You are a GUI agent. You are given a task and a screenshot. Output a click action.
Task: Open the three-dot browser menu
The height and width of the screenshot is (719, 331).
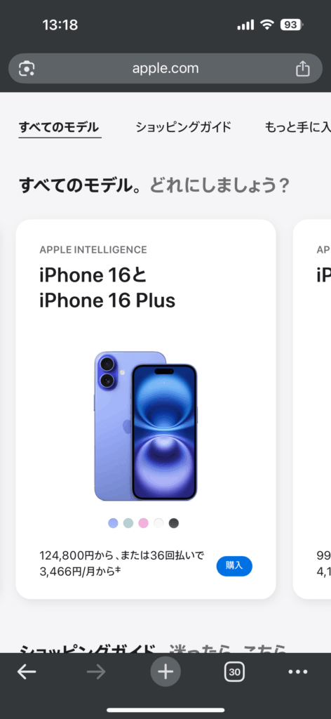click(298, 672)
